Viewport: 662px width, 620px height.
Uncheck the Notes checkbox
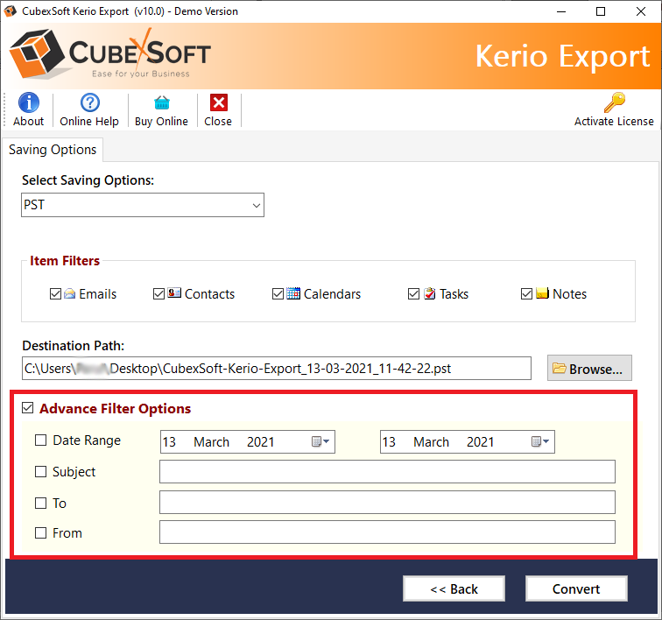(x=526, y=294)
